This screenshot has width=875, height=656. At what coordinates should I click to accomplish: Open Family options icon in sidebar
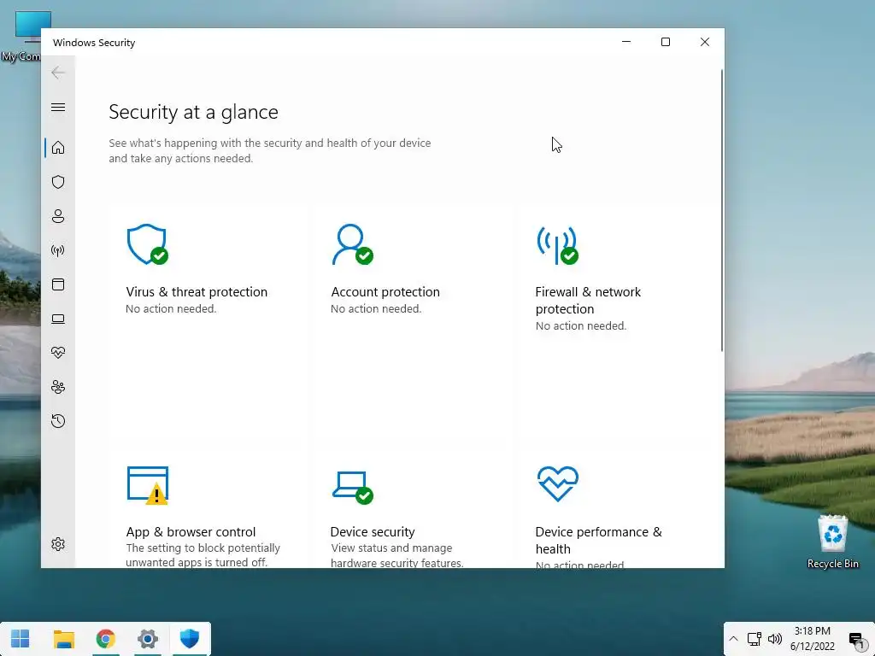[x=58, y=387]
